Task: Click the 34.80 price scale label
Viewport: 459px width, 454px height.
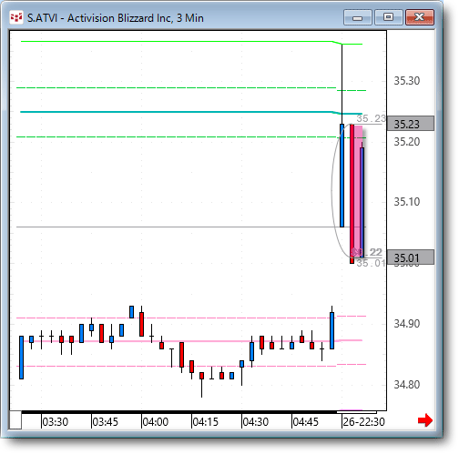Action: (407, 385)
